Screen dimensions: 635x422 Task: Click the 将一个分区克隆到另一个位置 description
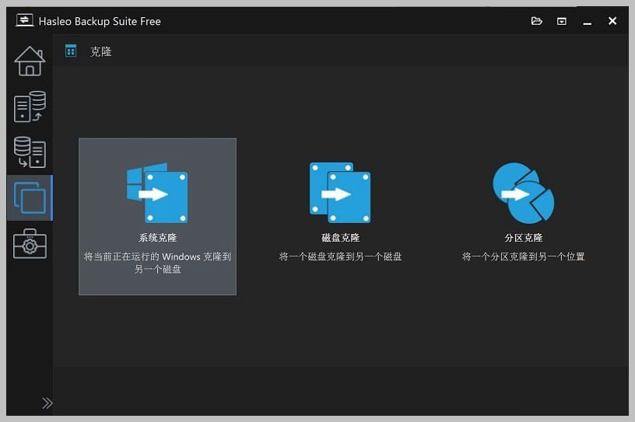[523, 256]
